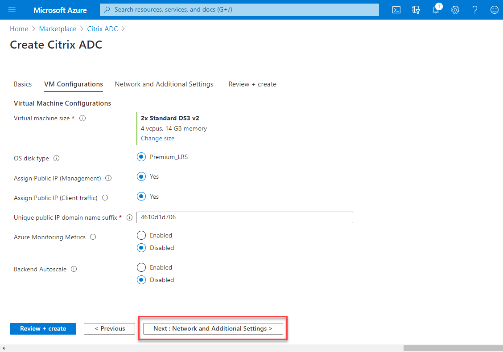Viewport: 503px width, 352px height.
Task: Select the Premium_LRS disk type radio
Action: 141,157
